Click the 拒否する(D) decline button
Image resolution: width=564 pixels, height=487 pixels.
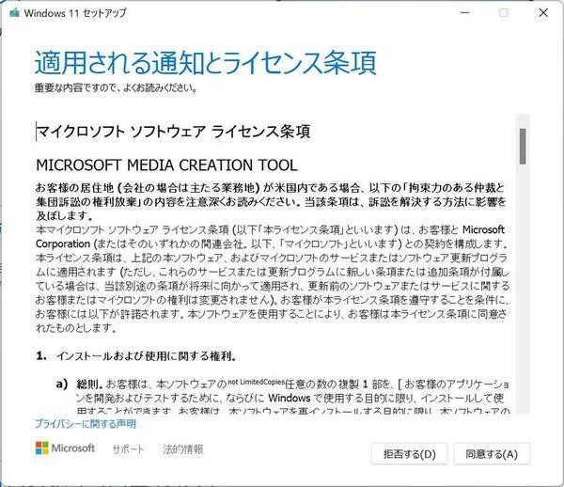[409, 454]
